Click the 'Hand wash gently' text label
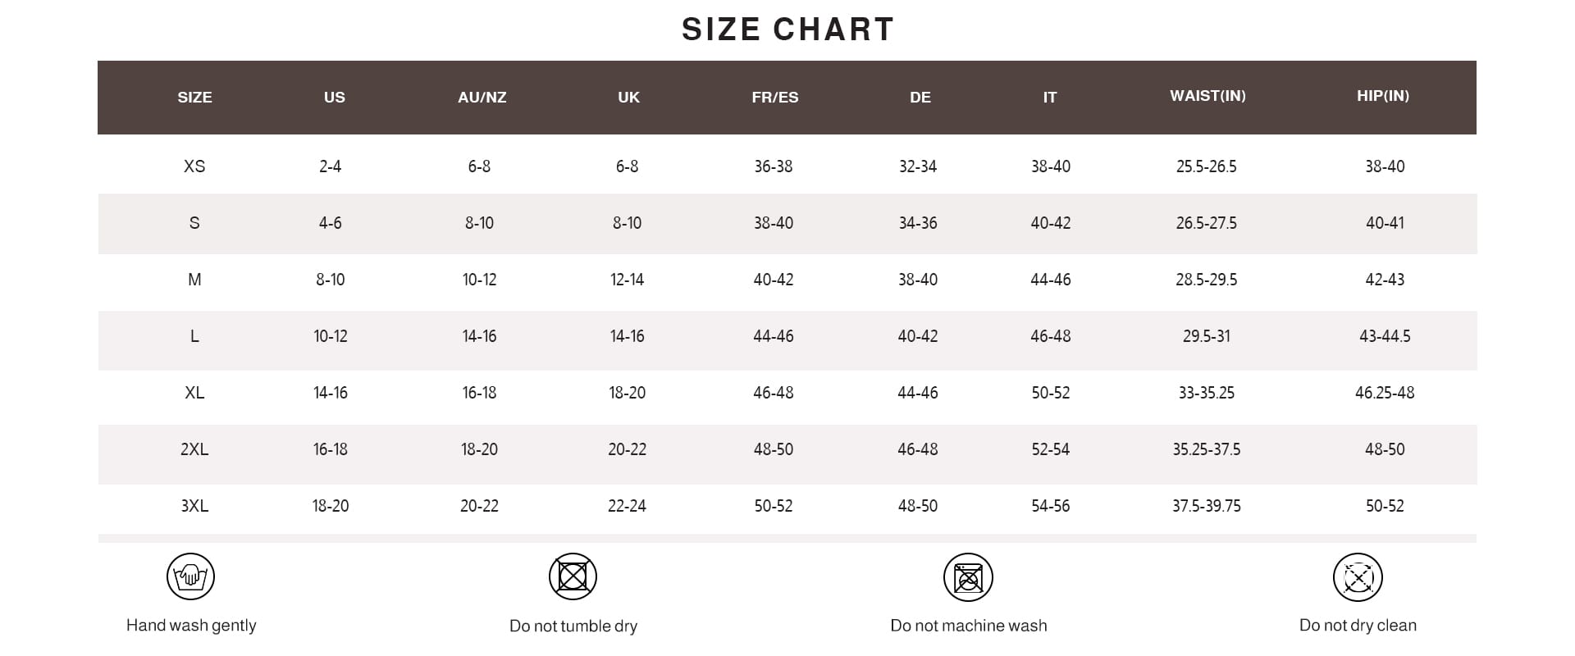Image resolution: width=1575 pixels, height=656 pixels. 191,626
